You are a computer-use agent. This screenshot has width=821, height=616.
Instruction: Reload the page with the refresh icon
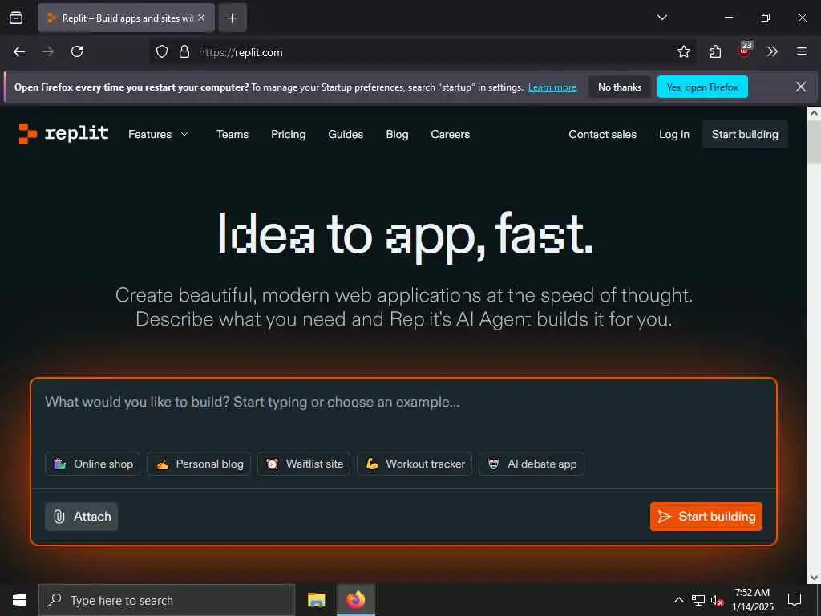77,51
